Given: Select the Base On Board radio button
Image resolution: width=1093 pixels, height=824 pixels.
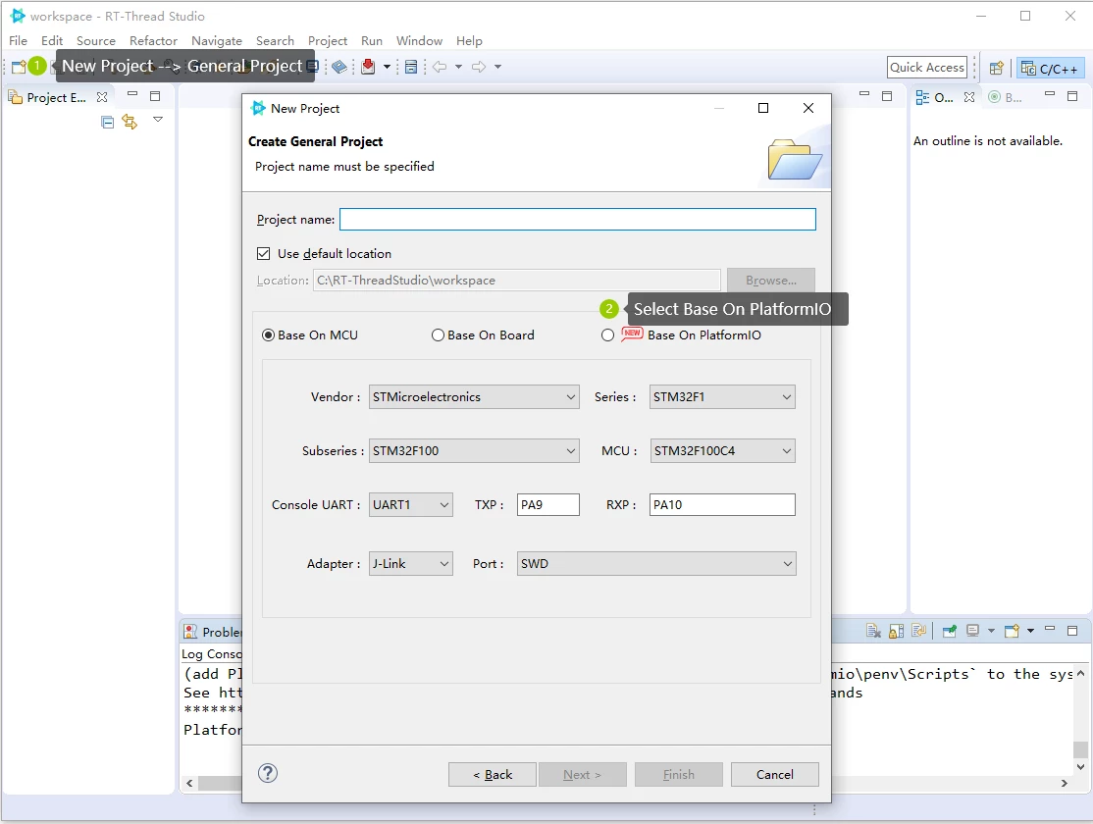Looking at the screenshot, I should point(438,335).
